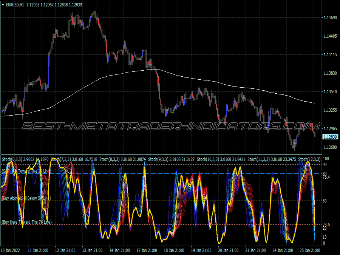Screen dimensions: 340x255
Task: Click the 1.13830 price axis label
Action: pyautogui.click(x=330, y=73)
